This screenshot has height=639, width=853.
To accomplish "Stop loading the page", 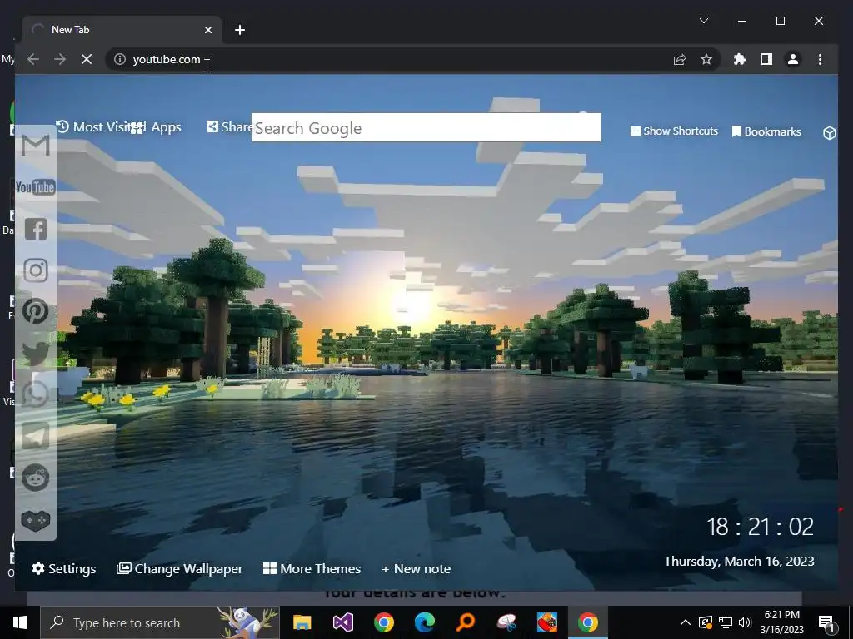I will 87,59.
